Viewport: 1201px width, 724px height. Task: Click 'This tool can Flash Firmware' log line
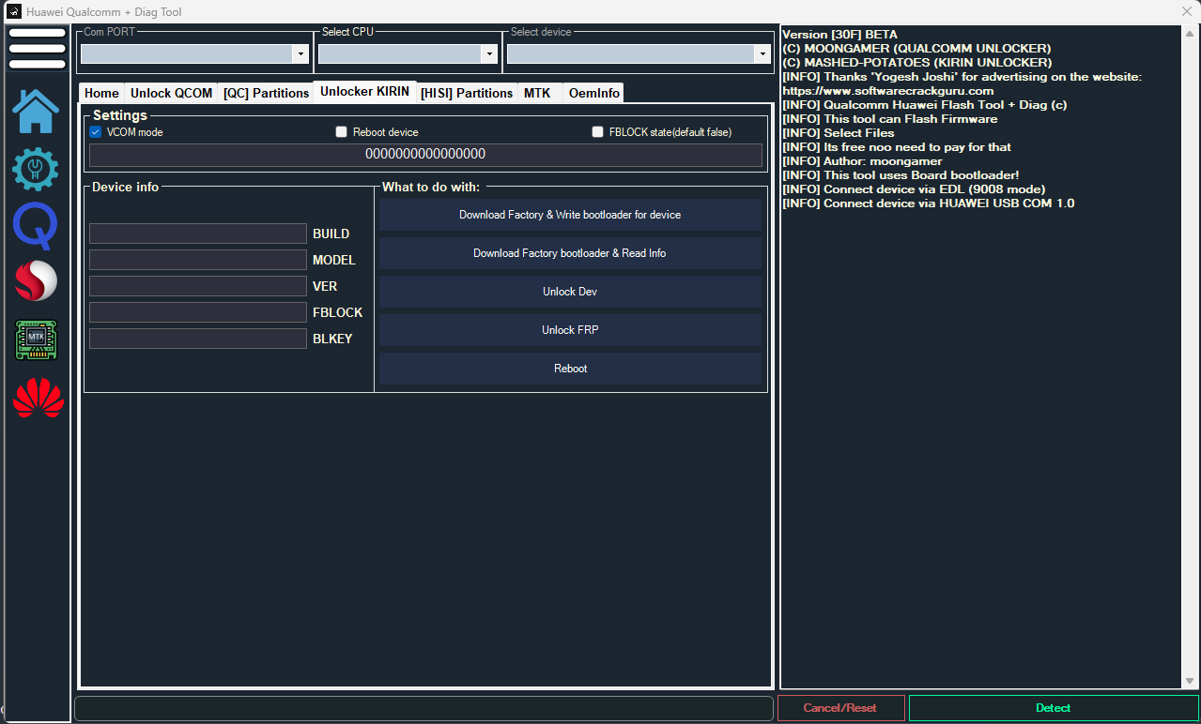click(890, 119)
